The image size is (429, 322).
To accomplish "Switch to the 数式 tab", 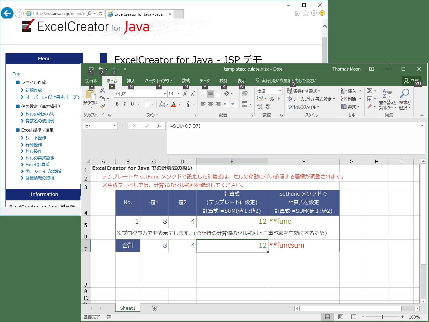I will click(x=186, y=81).
